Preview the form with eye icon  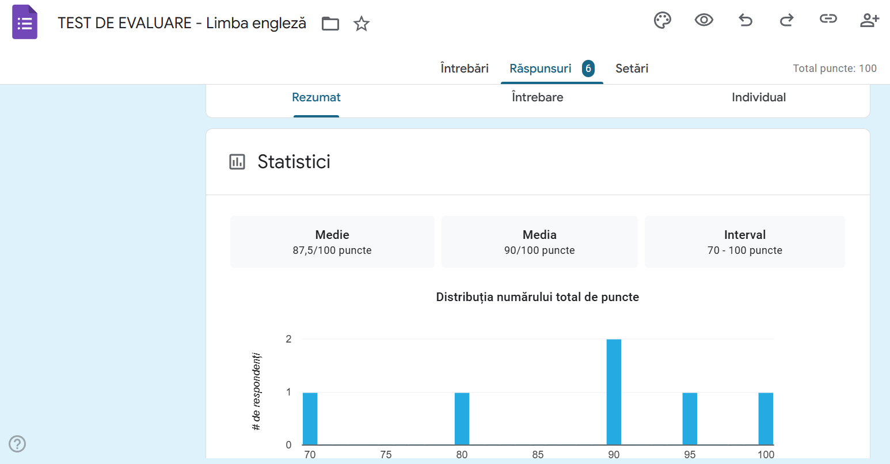click(703, 21)
